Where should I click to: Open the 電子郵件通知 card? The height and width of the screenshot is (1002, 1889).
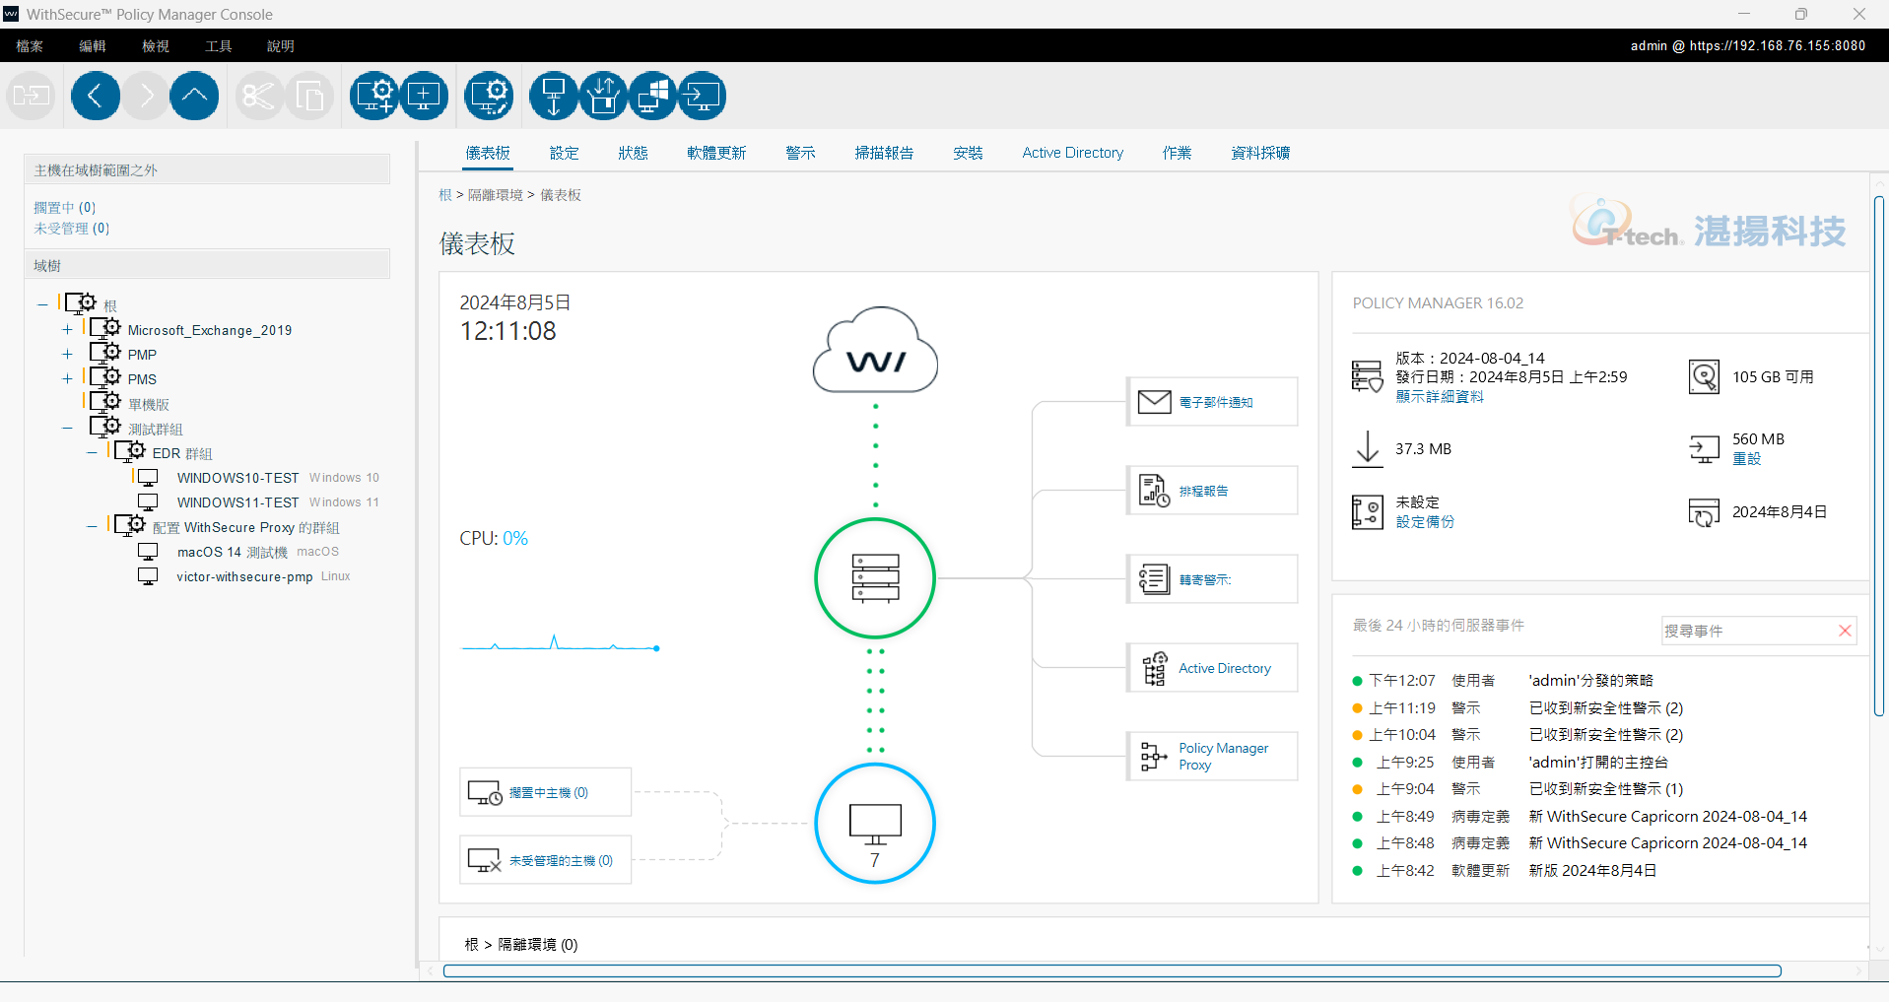coord(1212,402)
